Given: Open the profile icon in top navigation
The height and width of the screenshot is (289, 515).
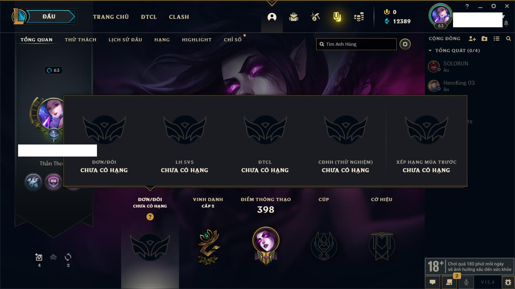Looking at the screenshot, I should (x=272, y=17).
